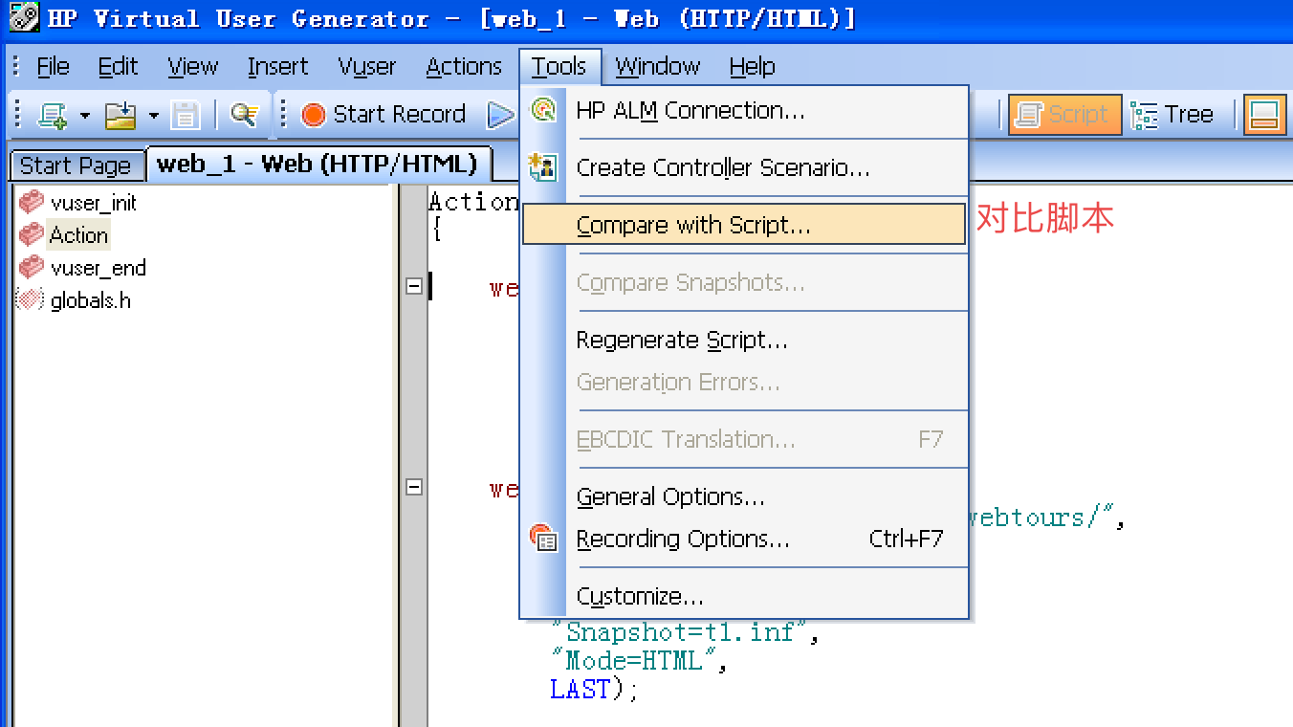Click the Action red brick icon
The image size is (1293, 727).
click(x=32, y=234)
